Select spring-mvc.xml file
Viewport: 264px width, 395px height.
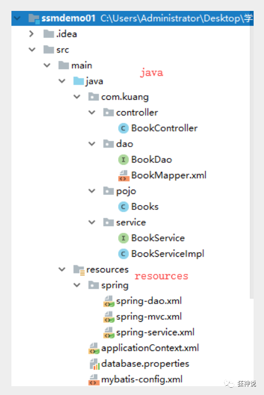coord(149,317)
